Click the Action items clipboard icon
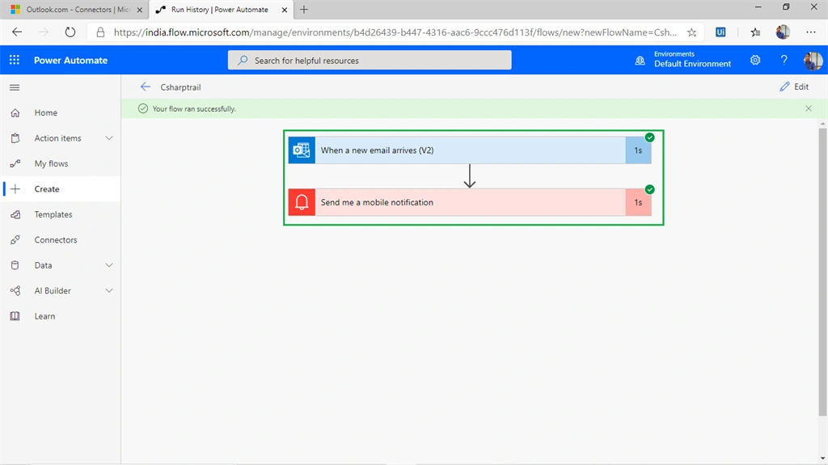Viewport: 828px width, 465px height. 15,138
